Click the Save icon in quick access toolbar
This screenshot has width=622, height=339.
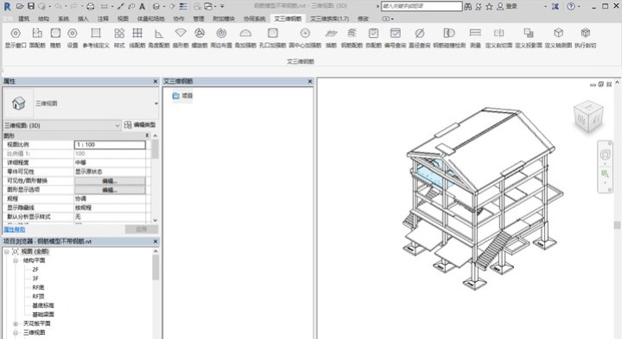click(31, 6)
